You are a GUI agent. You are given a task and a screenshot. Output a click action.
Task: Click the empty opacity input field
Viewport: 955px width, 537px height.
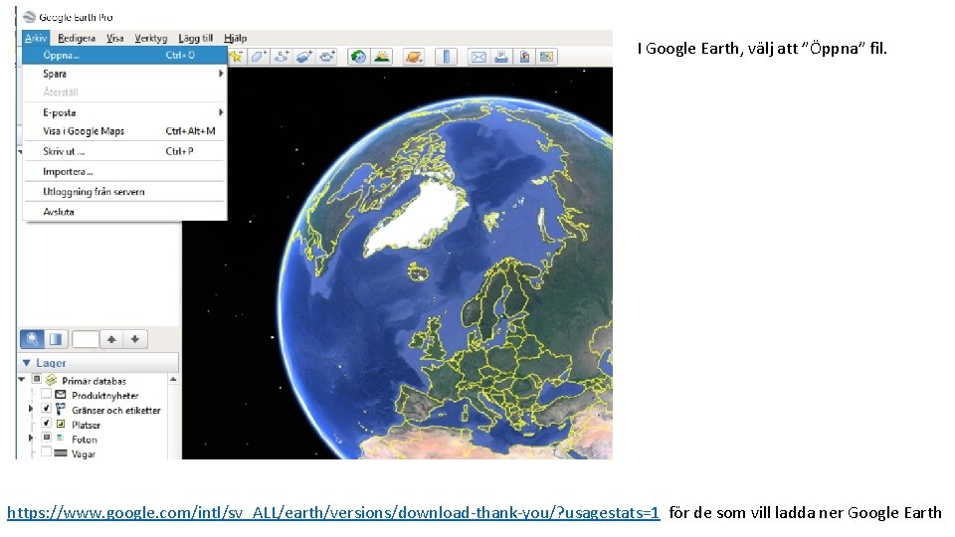click(86, 339)
